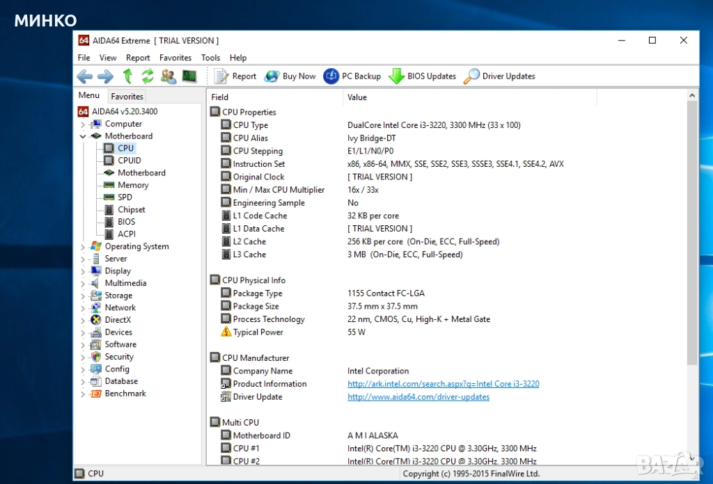
Task: Open the aida64.com driver-updates link
Action: click(418, 397)
